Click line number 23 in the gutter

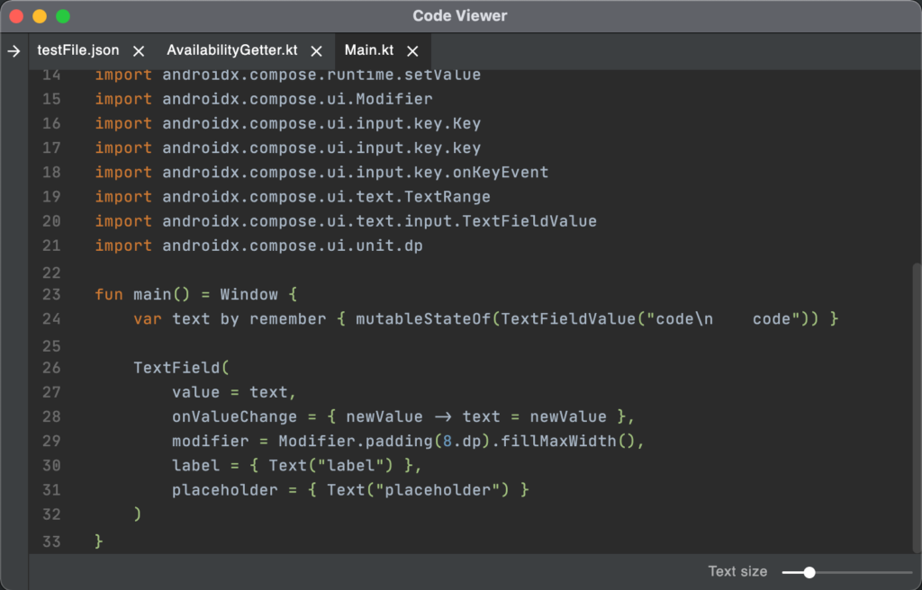[x=51, y=294]
